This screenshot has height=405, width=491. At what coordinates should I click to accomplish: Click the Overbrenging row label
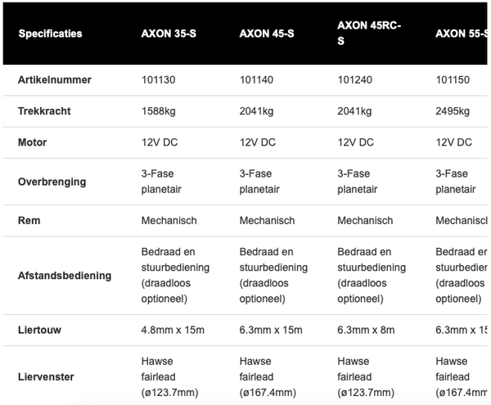(x=52, y=182)
